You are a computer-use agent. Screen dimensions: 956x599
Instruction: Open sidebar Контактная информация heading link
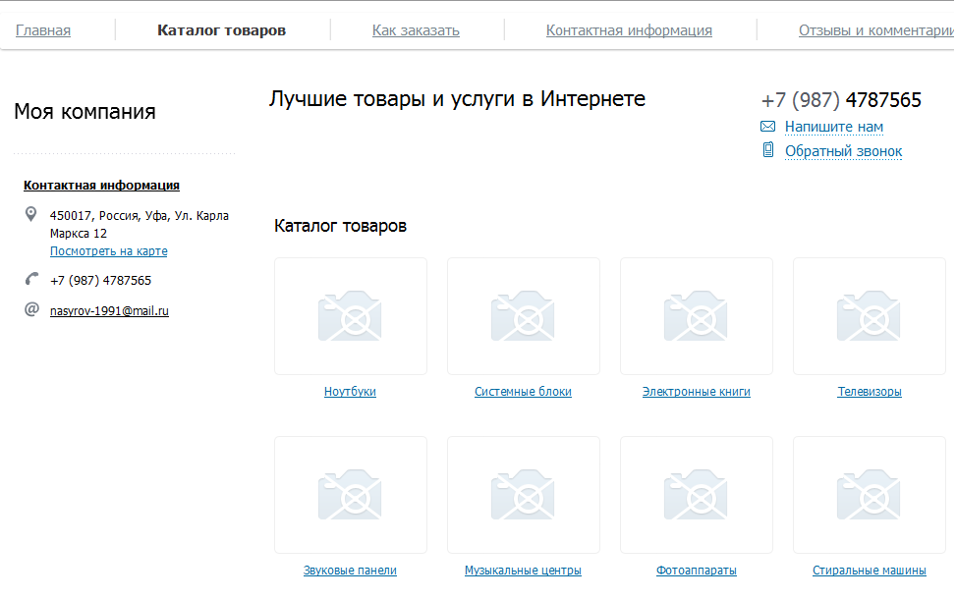(x=101, y=186)
